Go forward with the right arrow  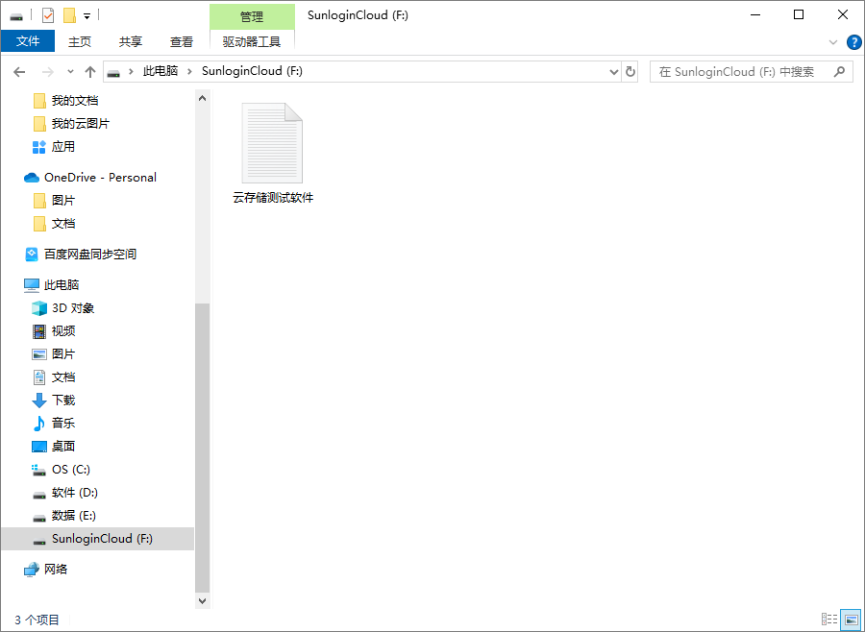(x=48, y=72)
